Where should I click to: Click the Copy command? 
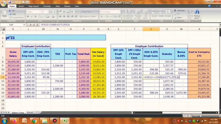[x=12, y=14]
